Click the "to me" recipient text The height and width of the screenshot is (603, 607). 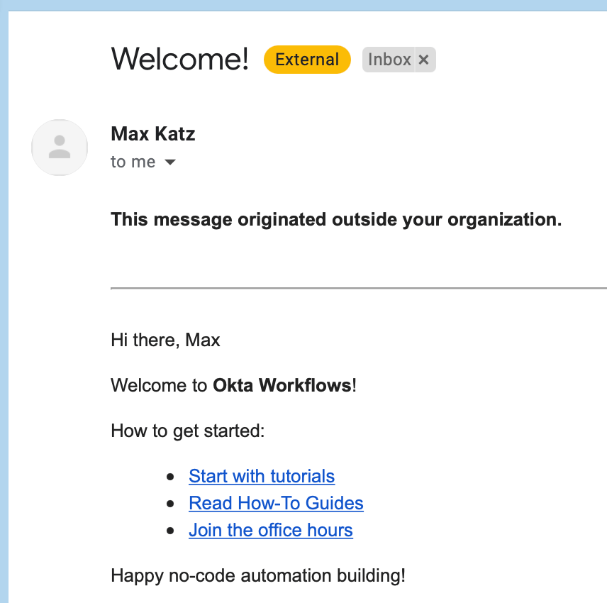pyautogui.click(x=133, y=162)
